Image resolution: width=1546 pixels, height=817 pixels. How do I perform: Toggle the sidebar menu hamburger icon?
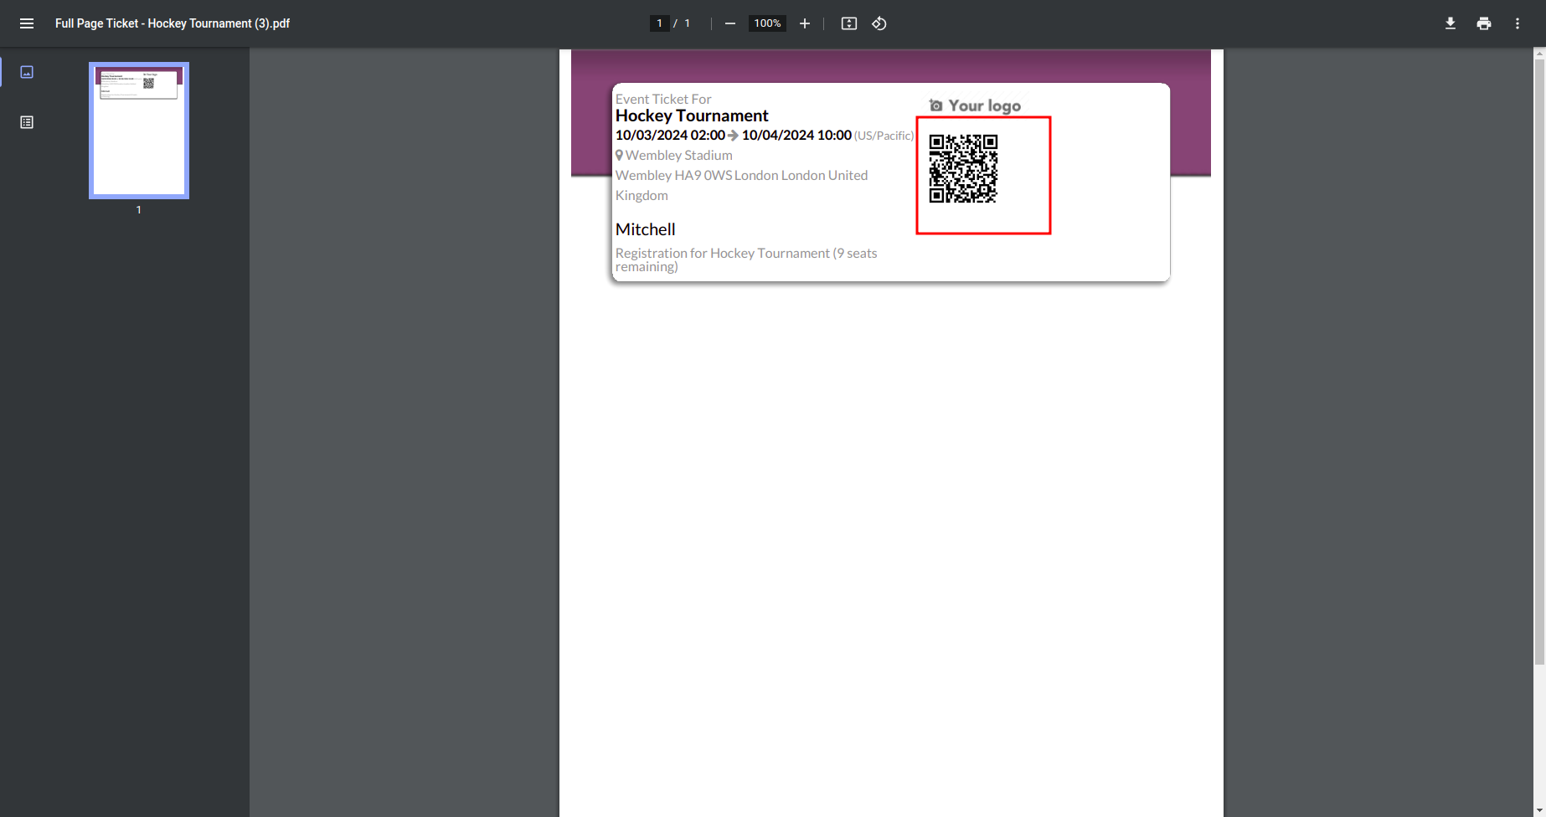coord(27,23)
